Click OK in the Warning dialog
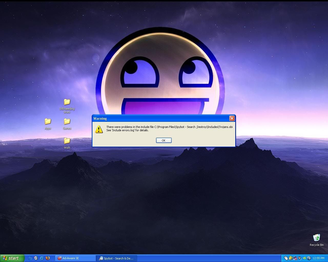The width and height of the screenshot is (328, 262). pyautogui.click(x=164, y=140)
